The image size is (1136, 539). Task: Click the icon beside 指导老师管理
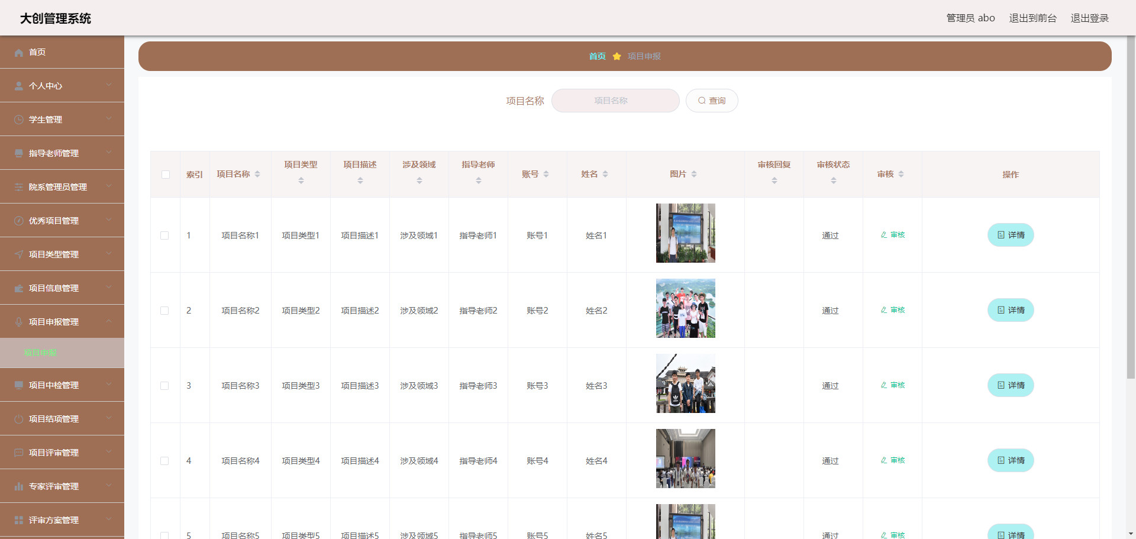point(19,154)
